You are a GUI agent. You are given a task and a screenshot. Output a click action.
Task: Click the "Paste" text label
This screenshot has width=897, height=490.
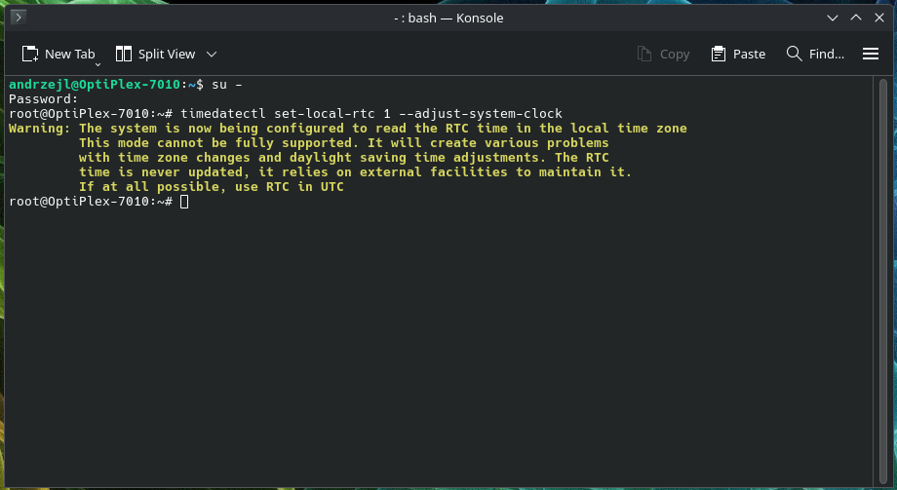coord(749,54)
